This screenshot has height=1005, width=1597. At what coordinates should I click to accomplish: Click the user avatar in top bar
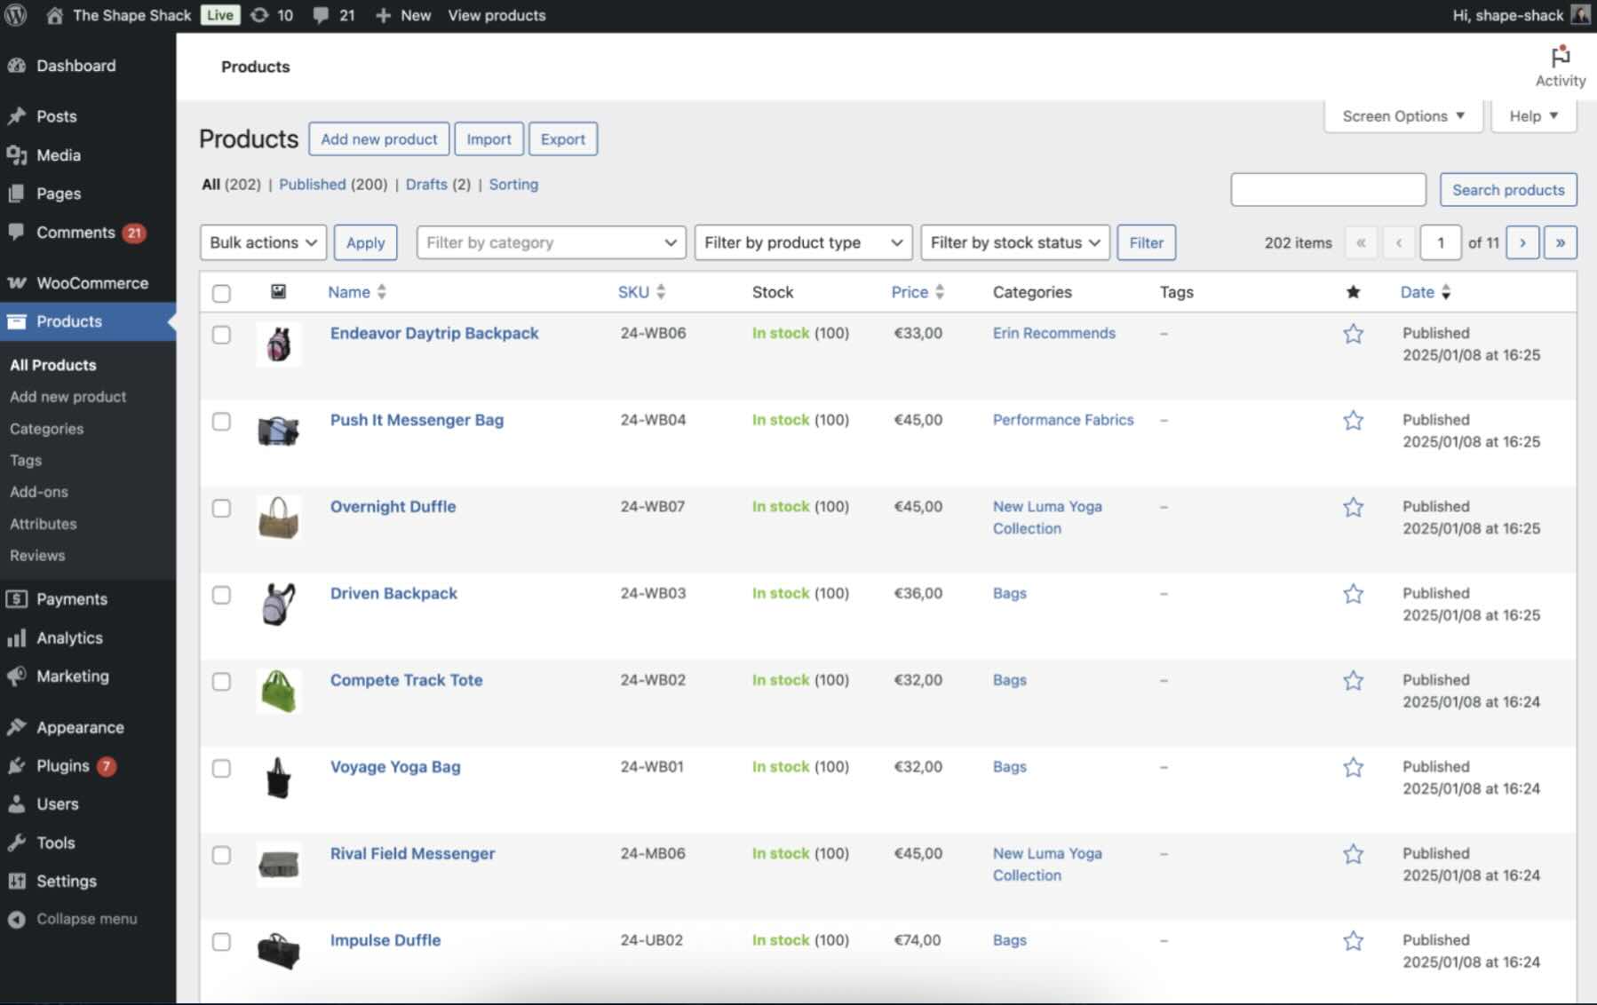coord(1581,15)
